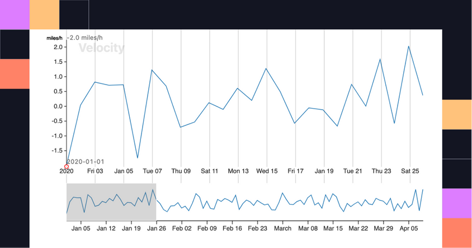Click the red circle data point marker

click(x=67, y=166)
